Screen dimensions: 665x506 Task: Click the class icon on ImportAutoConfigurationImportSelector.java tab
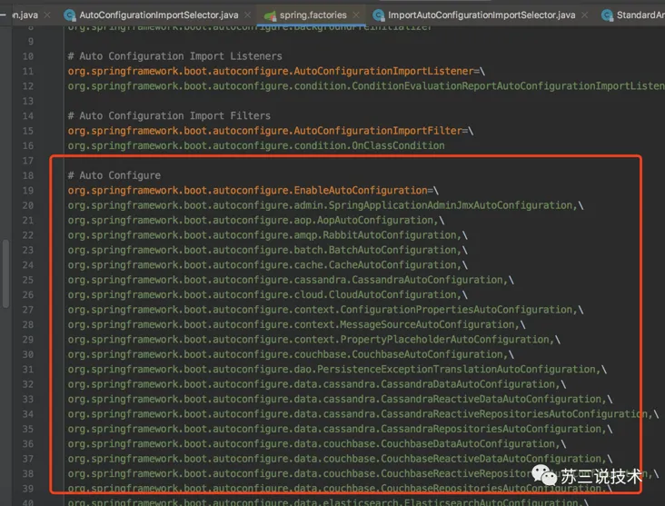tap(378, 15)
